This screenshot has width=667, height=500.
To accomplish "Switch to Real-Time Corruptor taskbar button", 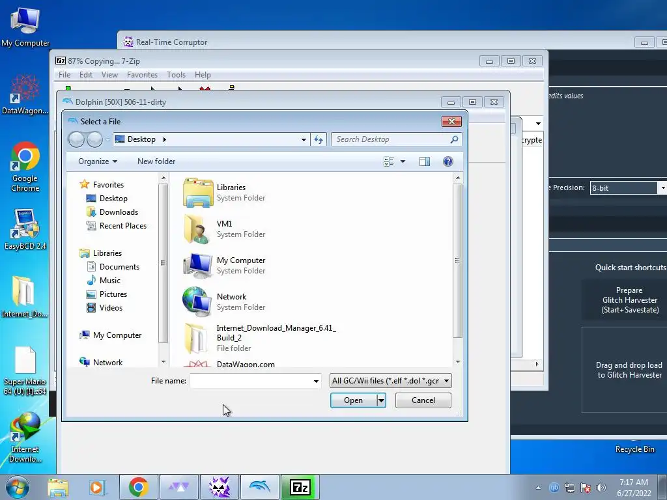I will 220,487.
